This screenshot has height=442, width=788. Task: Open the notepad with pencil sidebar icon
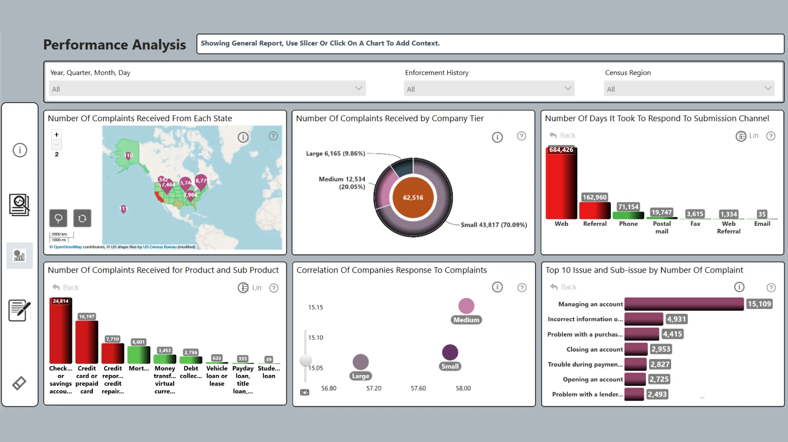(19, 310)
